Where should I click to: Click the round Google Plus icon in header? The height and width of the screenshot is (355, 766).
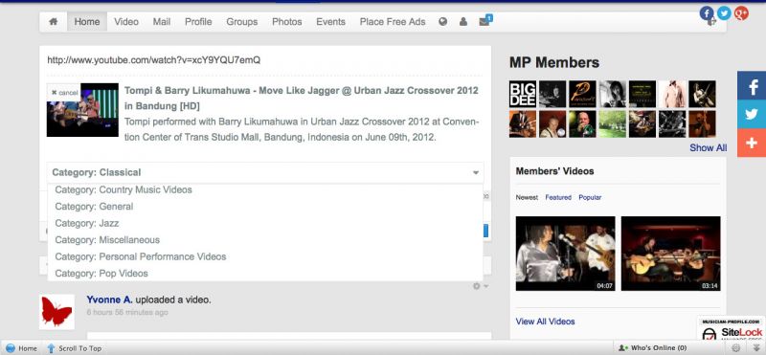(741, 13)
